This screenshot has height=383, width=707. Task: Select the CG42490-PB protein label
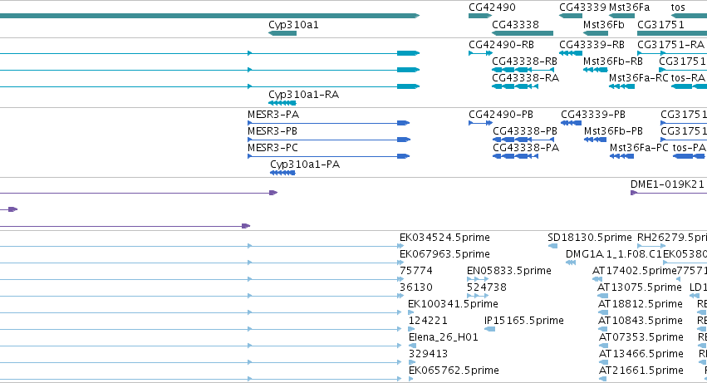pyautogui.click(x=501, y=115)
